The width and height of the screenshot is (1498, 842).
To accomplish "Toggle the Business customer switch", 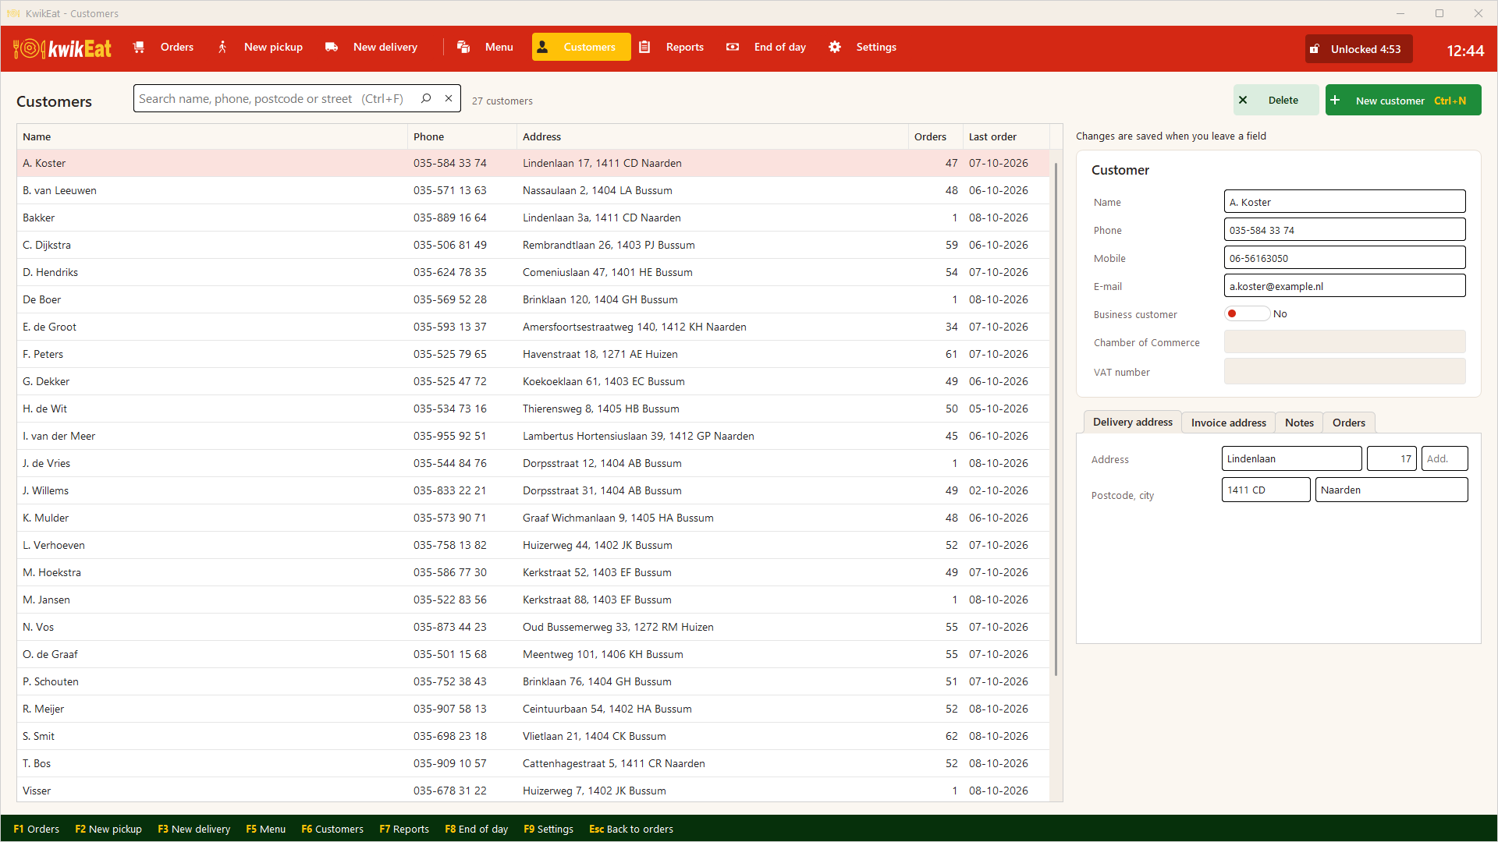I will [x=1247, y=314].
